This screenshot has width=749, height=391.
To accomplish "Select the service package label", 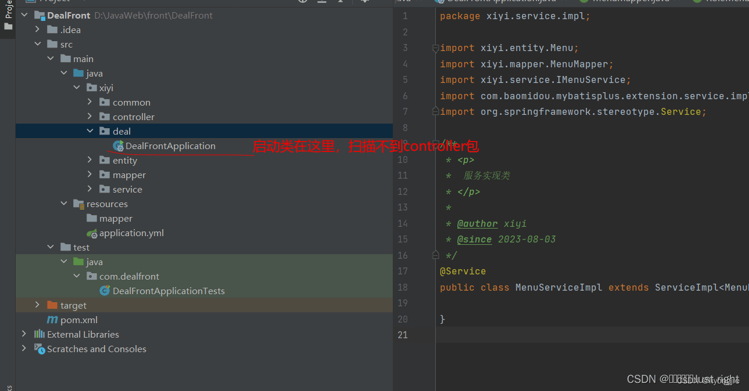I will (x=127, y=189).
